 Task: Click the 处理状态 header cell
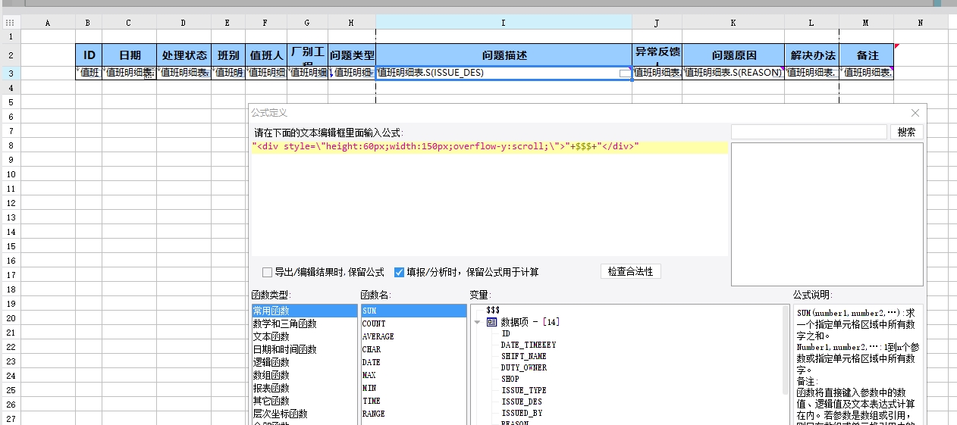(184, 55)
